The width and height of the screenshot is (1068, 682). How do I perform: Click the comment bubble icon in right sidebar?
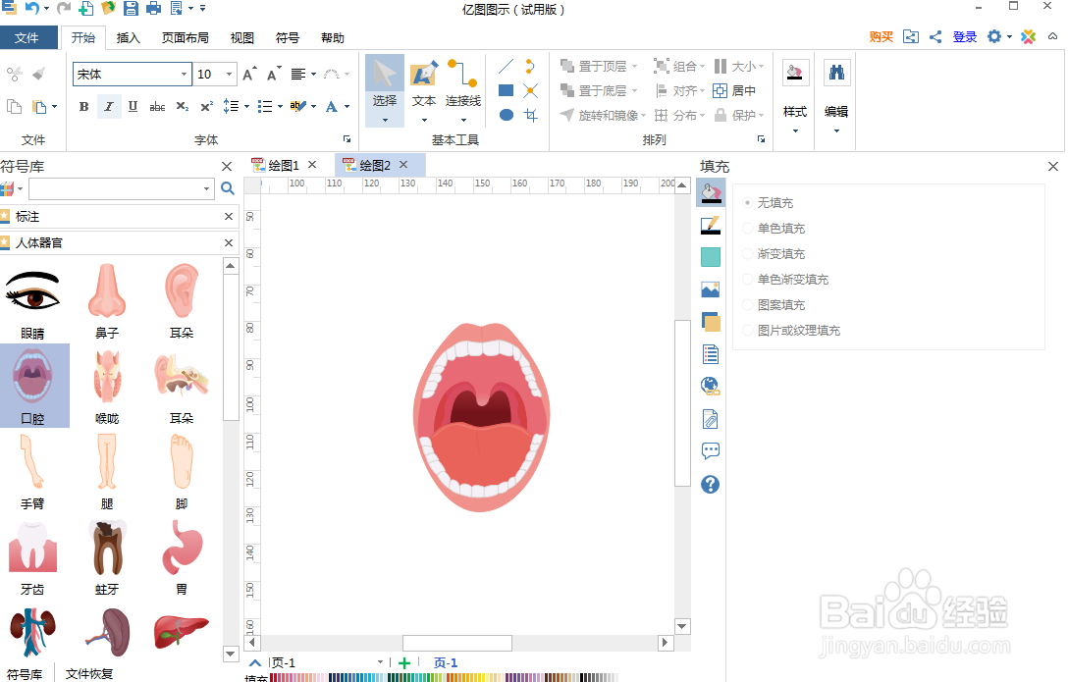tap(710, 450)
